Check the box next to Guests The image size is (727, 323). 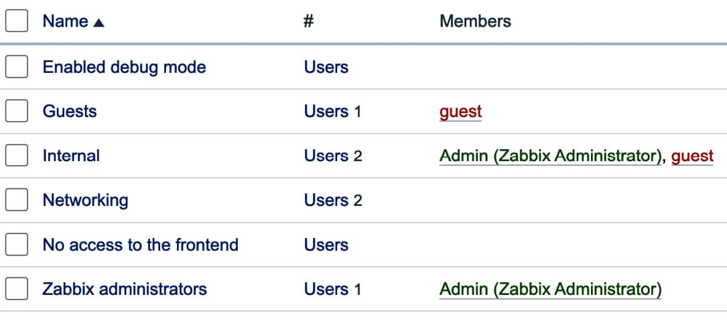[x=17, y=111]
